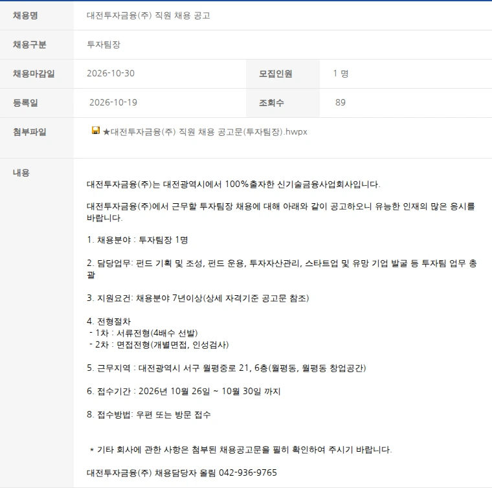
Task: Click the line '1. 채용분야 : 투자팀장 1명'
Action: (137, 240)
